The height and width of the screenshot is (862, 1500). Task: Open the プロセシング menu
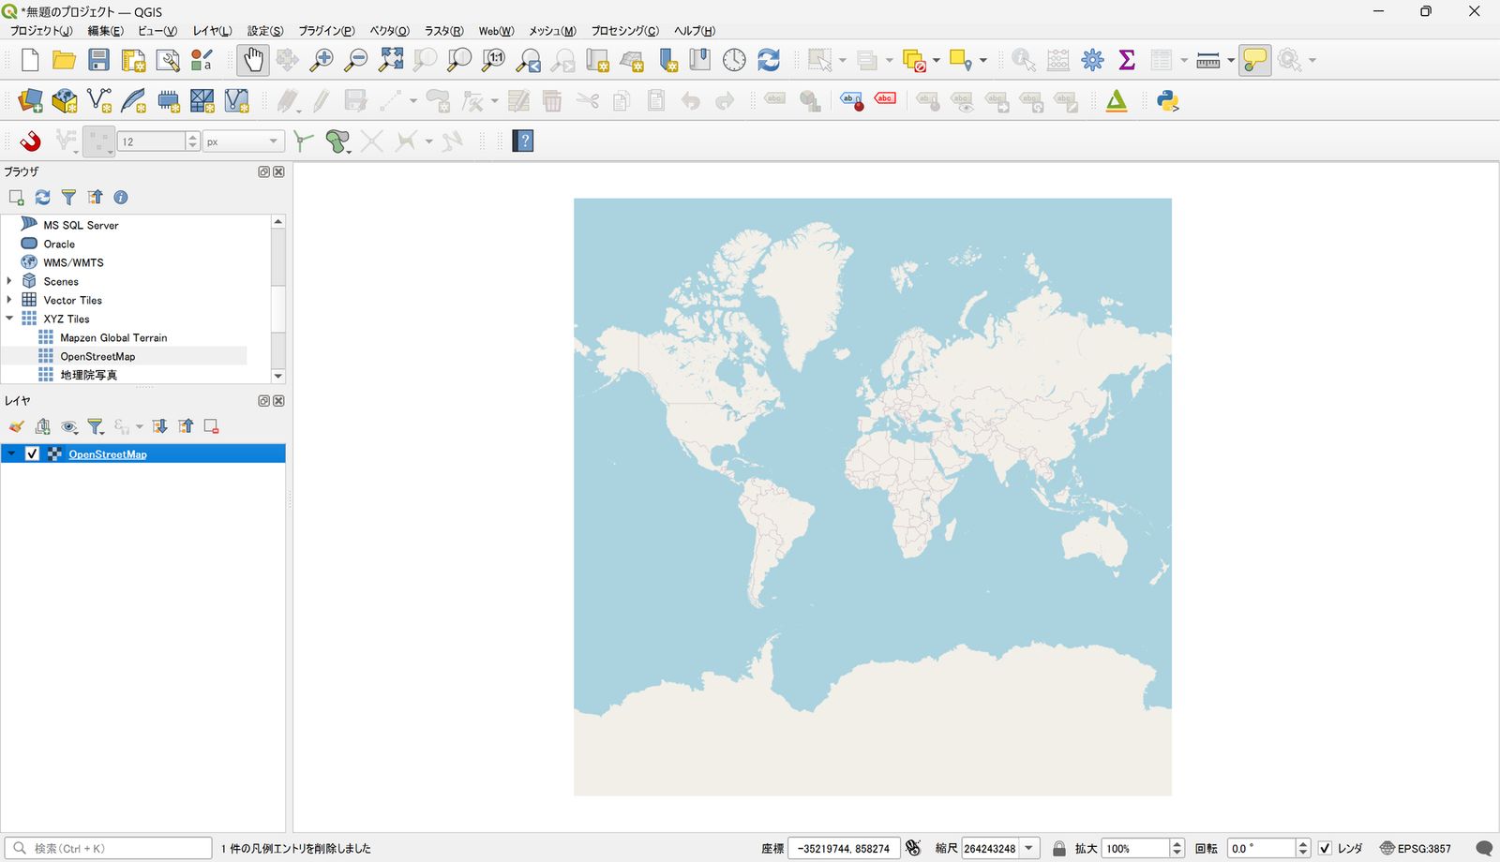coord(624,31)
